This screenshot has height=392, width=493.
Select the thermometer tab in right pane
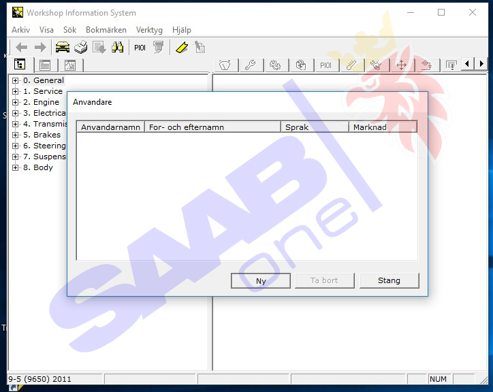(351, 65)
